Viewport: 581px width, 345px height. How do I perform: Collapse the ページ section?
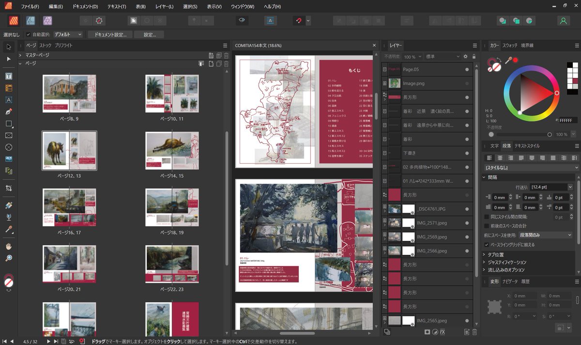pos(20,63)
